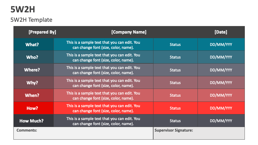Edit the sample text in the What? row
Viewport: 258px width, 145px height.
coord(103,45)
